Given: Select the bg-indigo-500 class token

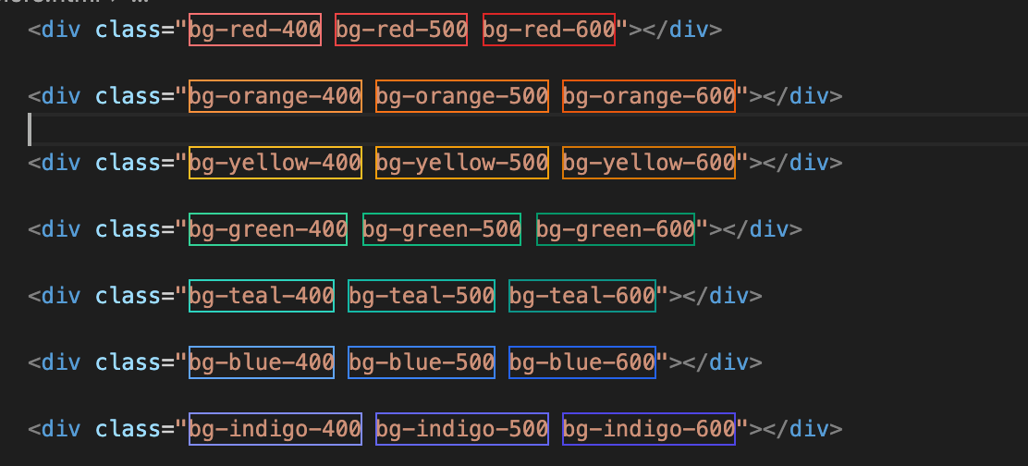Looking at the screenshot, I should click(x=462, y=429).
